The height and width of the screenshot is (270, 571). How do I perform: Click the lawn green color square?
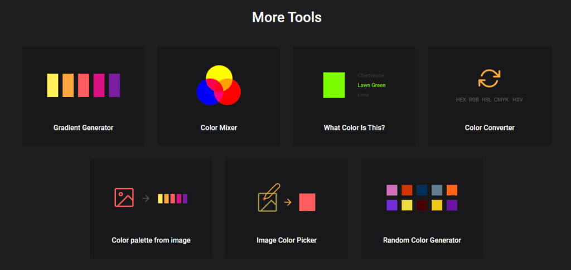pos(334,85)
